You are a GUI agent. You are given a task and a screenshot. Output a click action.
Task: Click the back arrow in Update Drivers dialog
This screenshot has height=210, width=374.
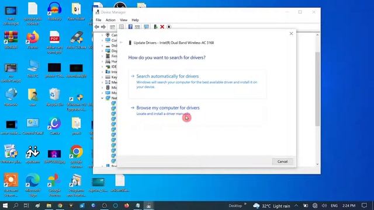tap(121, 43)
